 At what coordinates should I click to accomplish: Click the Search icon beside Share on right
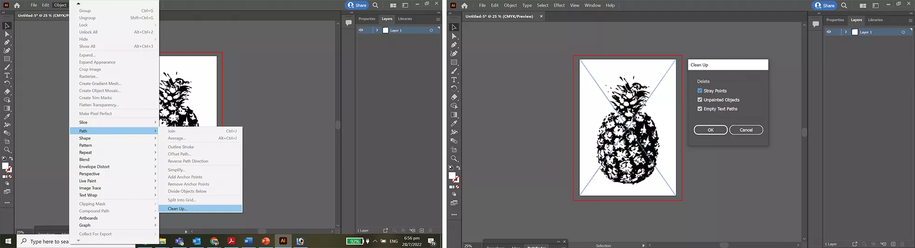point(844,6)
